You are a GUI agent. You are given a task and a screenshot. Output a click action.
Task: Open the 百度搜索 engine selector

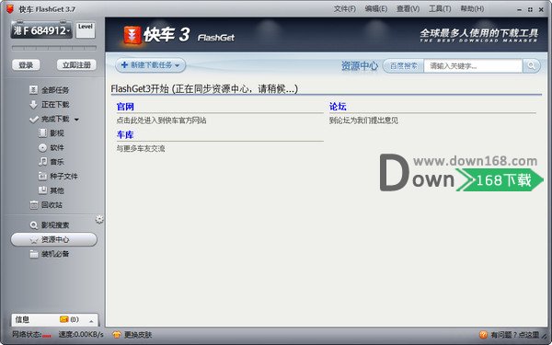tap(404, 66)
